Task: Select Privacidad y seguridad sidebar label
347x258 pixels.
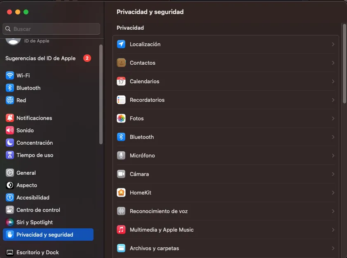Action: (x=45, y=235)
